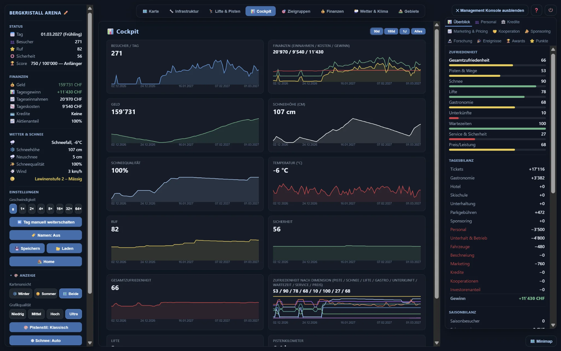The height and width of the screenshot is (351, 561).
Task: Switch the Pistenstil: Klassisch option
Action: 45,327
